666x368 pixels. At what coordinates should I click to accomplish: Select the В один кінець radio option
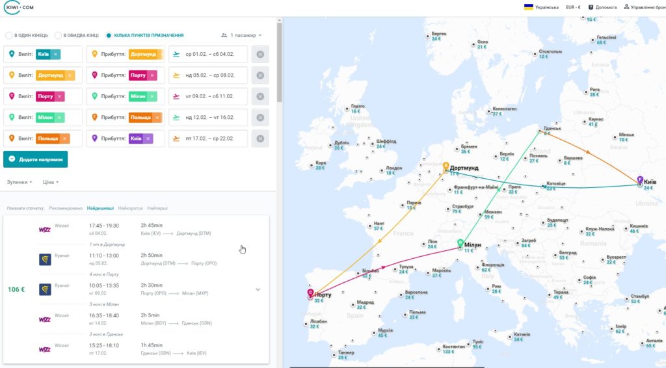tap(9, 35)
